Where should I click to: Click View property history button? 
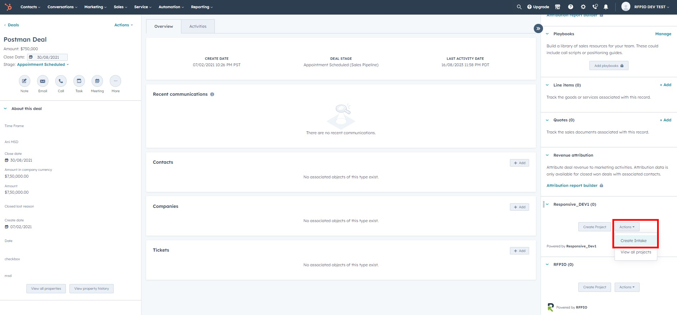click(x=92, y=289)
